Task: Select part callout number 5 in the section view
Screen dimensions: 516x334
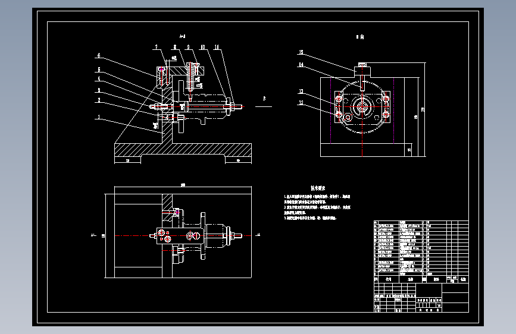Action: pyautogui.click(x=99, y=70)
